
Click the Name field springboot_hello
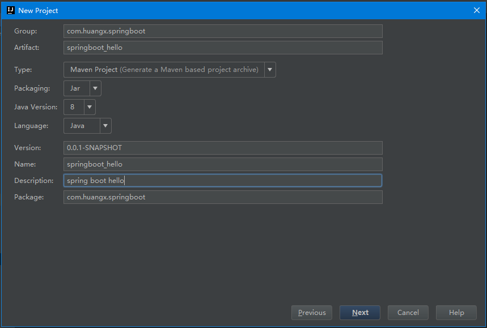click(x=223, y=164)
